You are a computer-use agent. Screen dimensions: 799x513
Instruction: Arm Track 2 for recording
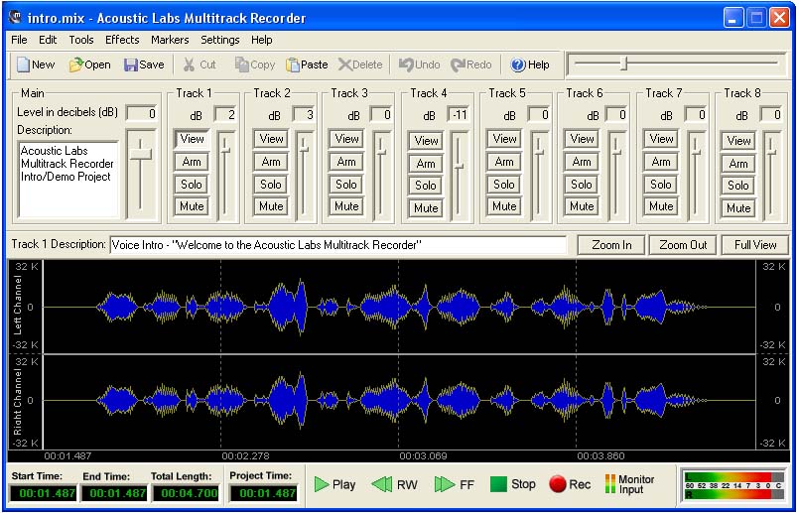coord(271,162)
